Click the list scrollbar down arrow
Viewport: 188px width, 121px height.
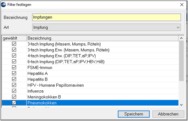click(x=181, y=105)
